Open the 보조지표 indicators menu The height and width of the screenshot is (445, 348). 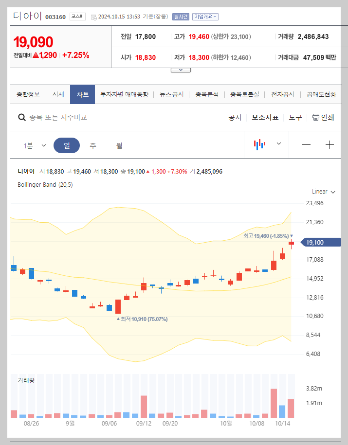point(265,117)
